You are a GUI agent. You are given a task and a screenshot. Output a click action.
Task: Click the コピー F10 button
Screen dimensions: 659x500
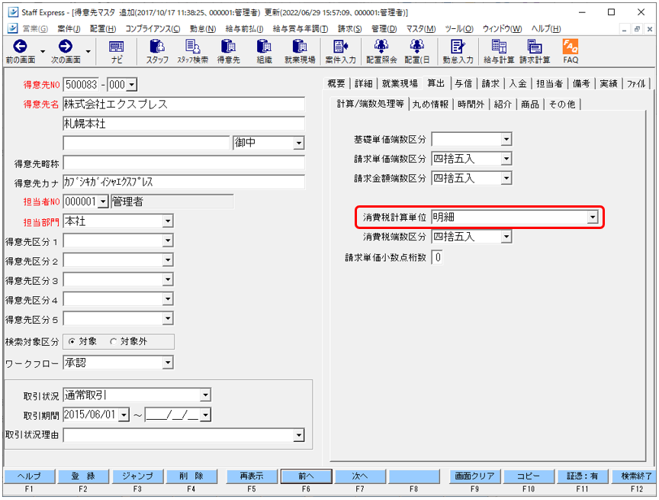(x=529, y=476)
